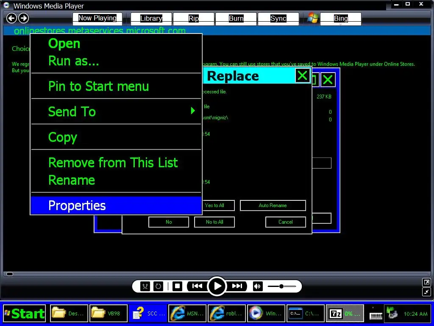Stop playback with the square button
This screenshot has width=434, height=326.
[x=178, y=286]
